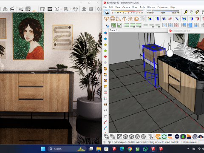Open the render window settings gear
This screenshot has height=153, width=204.
(x=91, y=9)
